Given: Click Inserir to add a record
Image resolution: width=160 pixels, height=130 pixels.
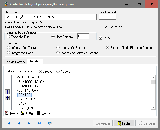Looking at the screenshot, I should tap(12, 113).
